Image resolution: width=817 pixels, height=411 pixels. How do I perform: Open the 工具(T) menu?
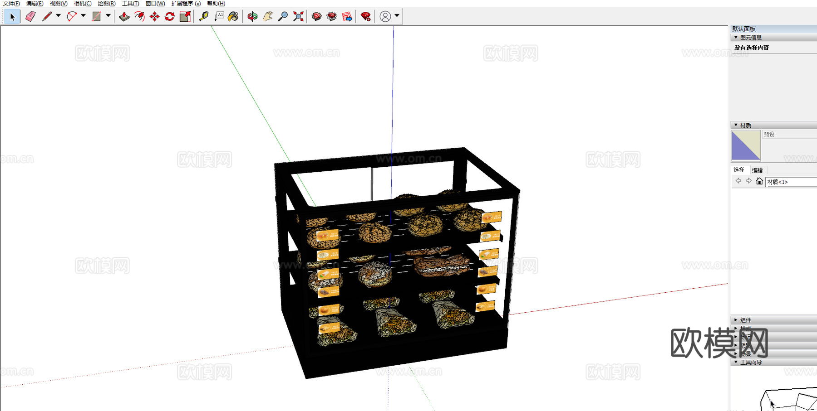[x=130, y=4]
